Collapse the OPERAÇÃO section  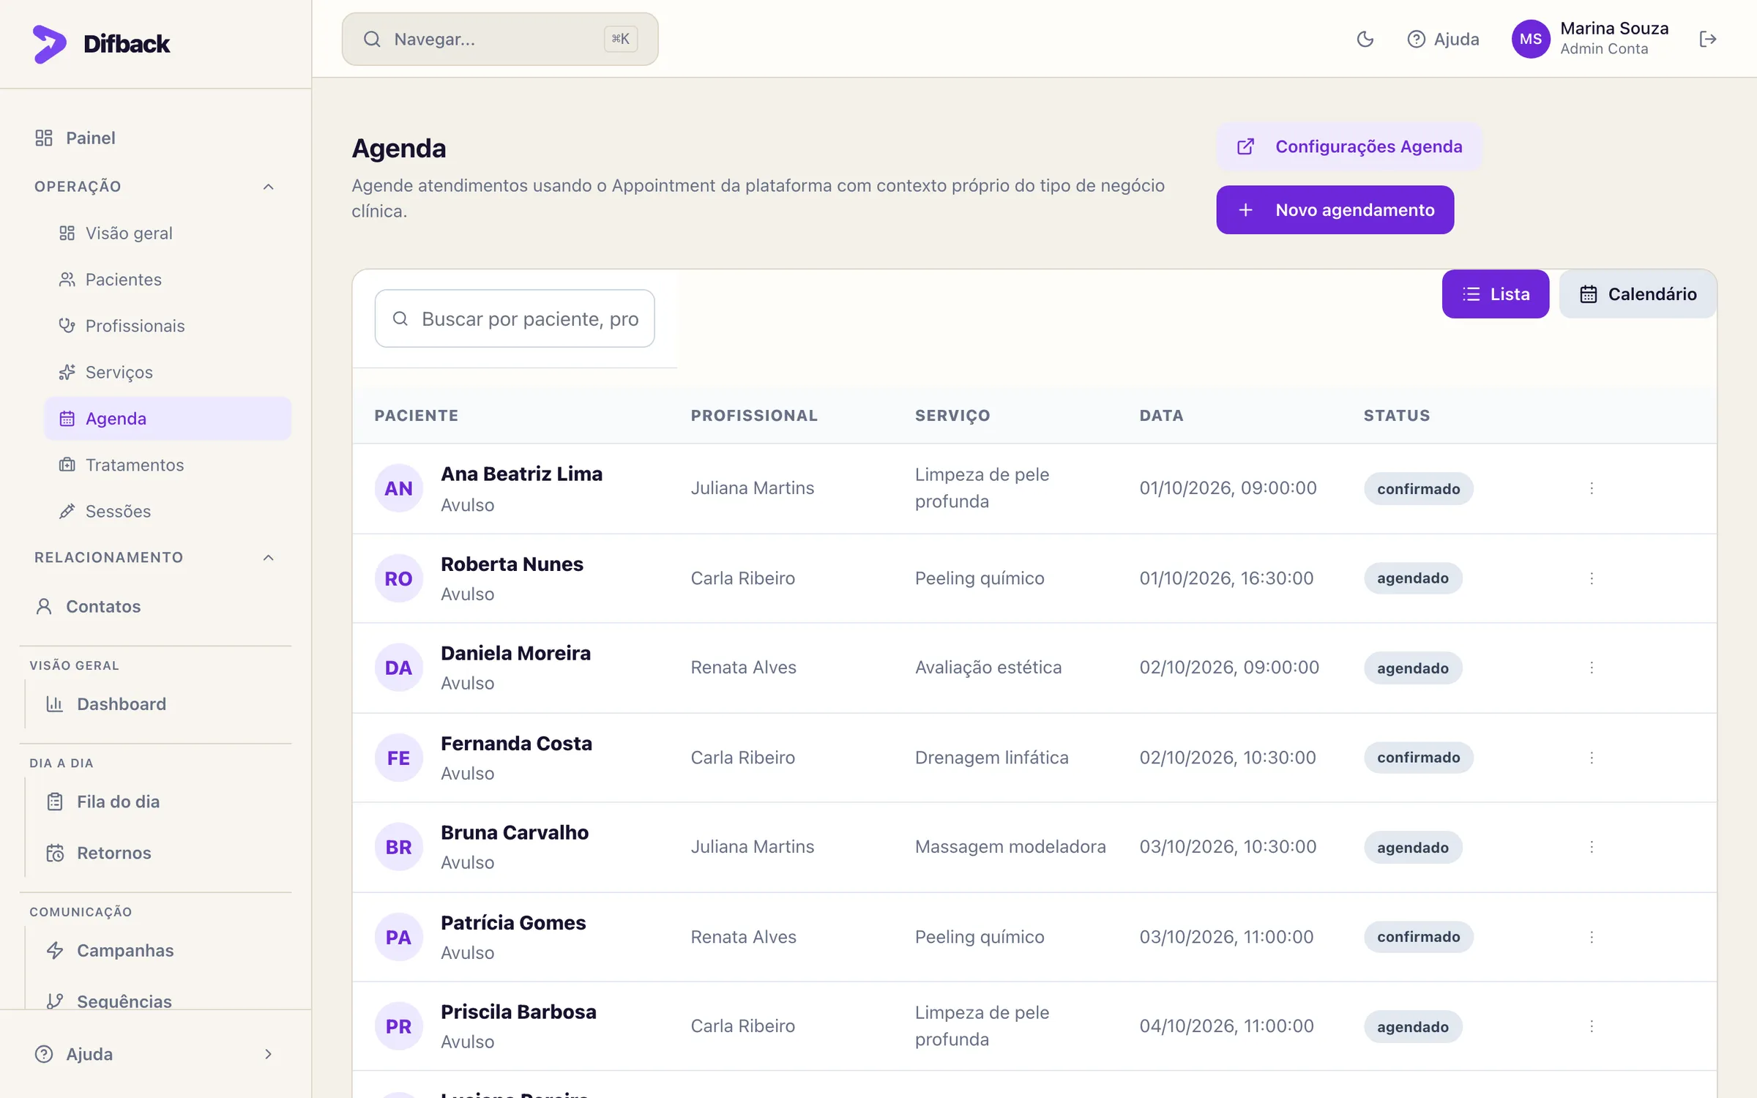(156, 187)
